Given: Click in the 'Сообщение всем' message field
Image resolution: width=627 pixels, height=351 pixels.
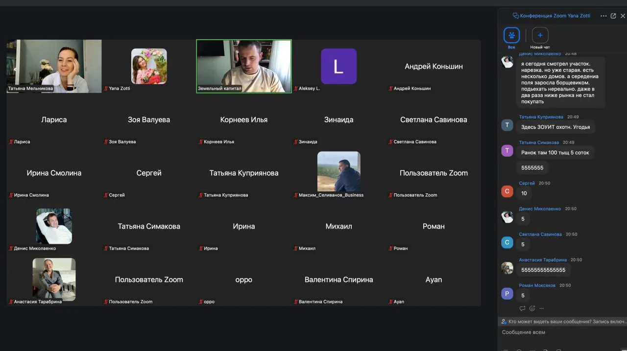Looking at the screenshot, I should tap(562, 332).
